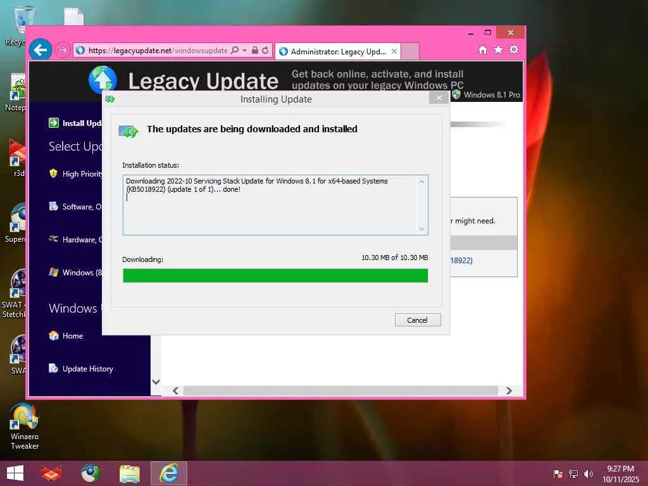The width and height of the screenshot is (648, 486).
Task: Select the Windows 8.1 sidebar entry
Action: [75, 272]
